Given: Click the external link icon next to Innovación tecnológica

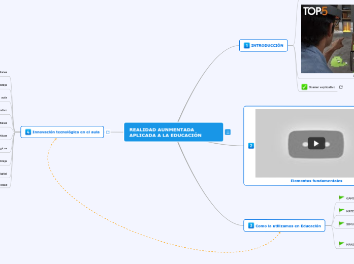Looking at the screenshot, I should click(x=108, y=132).
